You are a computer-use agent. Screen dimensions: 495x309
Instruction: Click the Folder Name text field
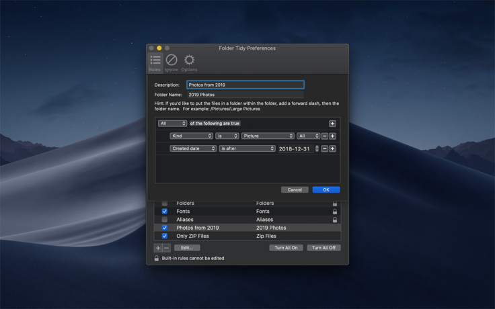245,95
